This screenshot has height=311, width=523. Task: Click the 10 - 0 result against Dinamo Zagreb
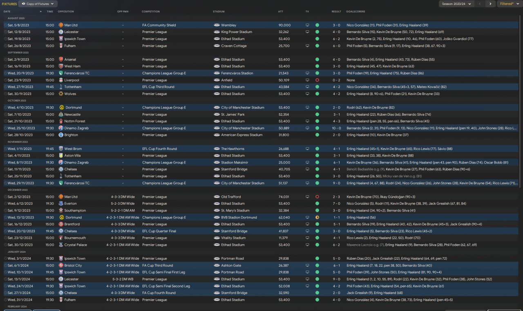click(x=336, y=128)
